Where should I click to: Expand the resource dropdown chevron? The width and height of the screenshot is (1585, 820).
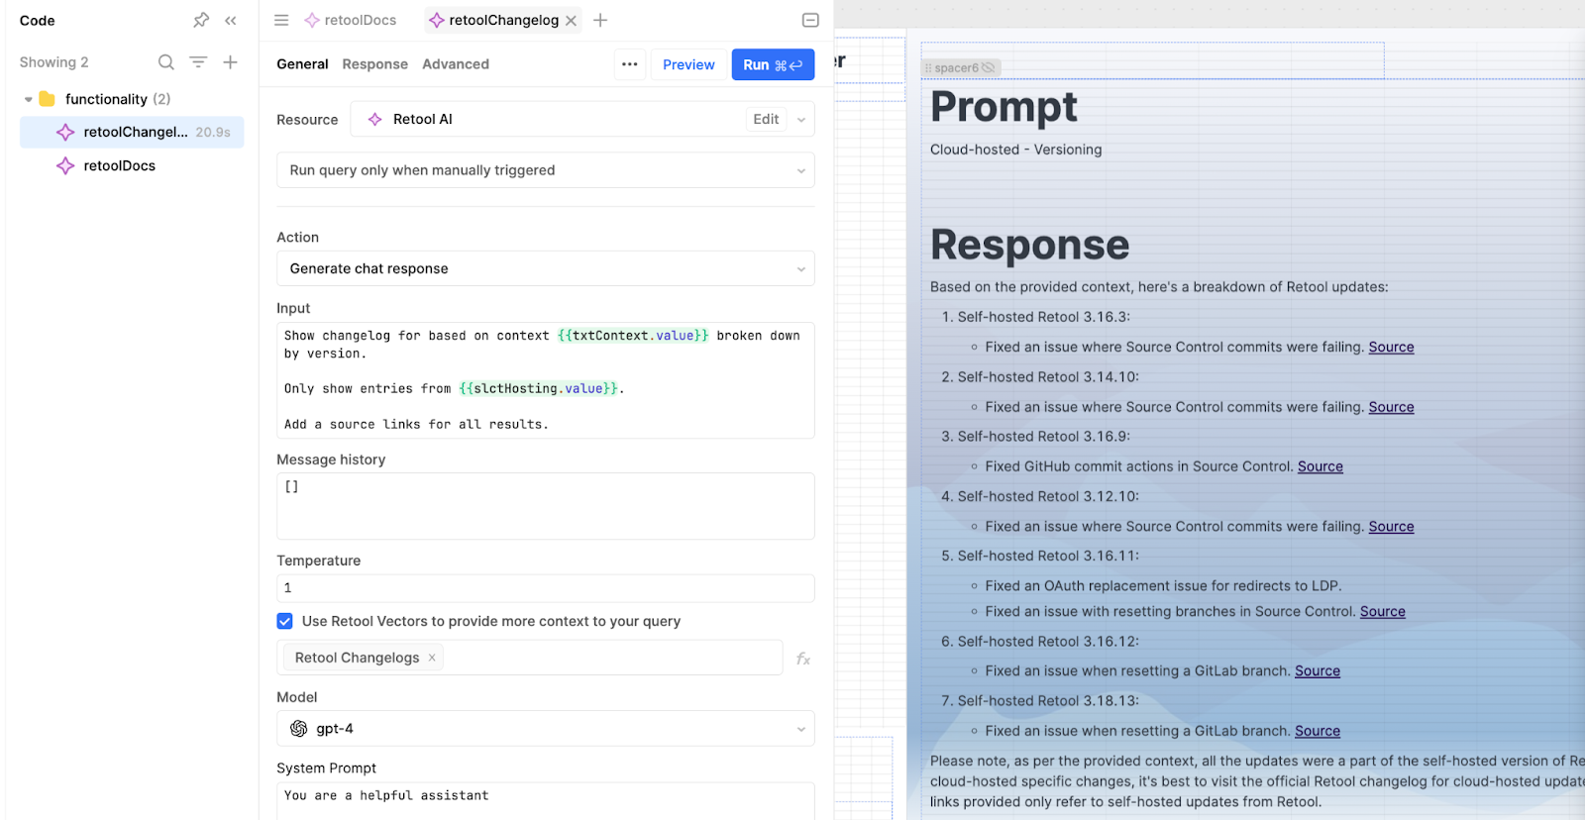coord(801,120)
